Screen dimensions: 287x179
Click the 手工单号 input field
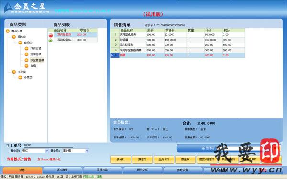click(48, 145)
